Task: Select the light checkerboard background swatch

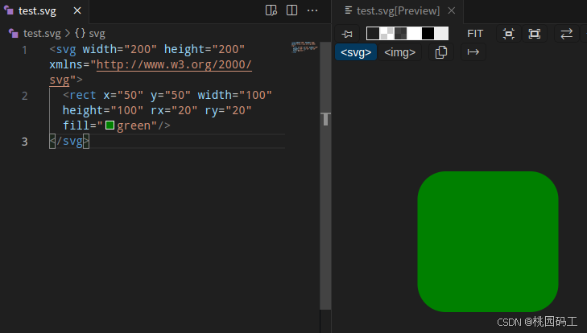Action: click(387, 33)
